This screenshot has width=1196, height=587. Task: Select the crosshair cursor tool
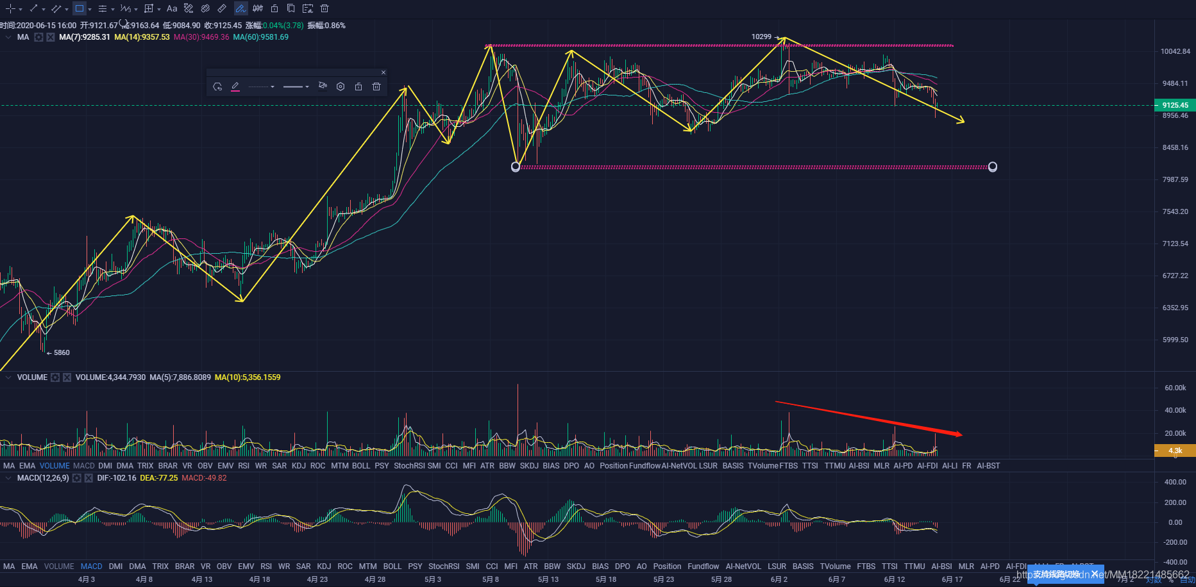pyautogui.click(x=10, y=8)
